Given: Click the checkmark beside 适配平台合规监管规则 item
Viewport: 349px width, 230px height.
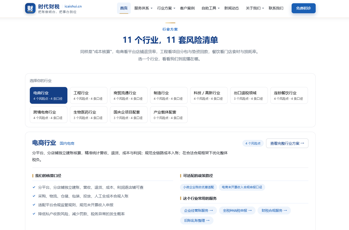Looking at the screenshot, I should click(x=34, y=205).
